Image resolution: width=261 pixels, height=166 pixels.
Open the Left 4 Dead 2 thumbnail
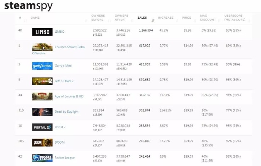[42, 81]
